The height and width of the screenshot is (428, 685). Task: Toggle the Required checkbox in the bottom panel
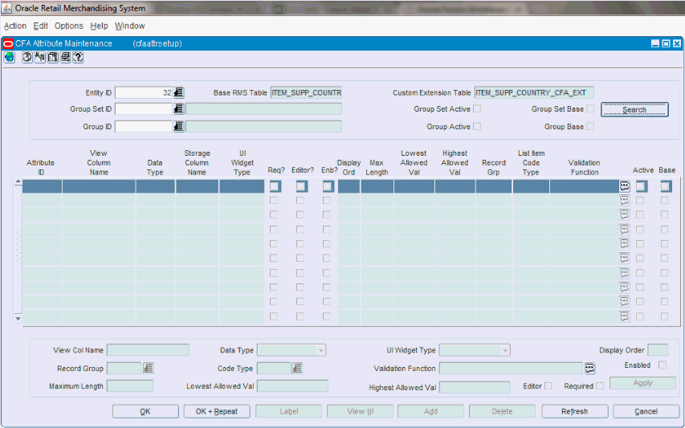600,386
